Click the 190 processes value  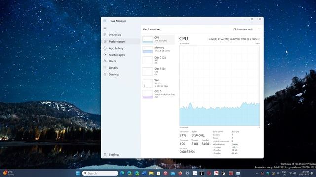pos(182,144)
